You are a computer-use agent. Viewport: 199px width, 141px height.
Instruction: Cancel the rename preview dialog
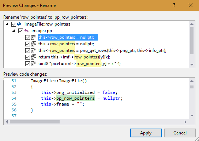[x=180, y=133]
